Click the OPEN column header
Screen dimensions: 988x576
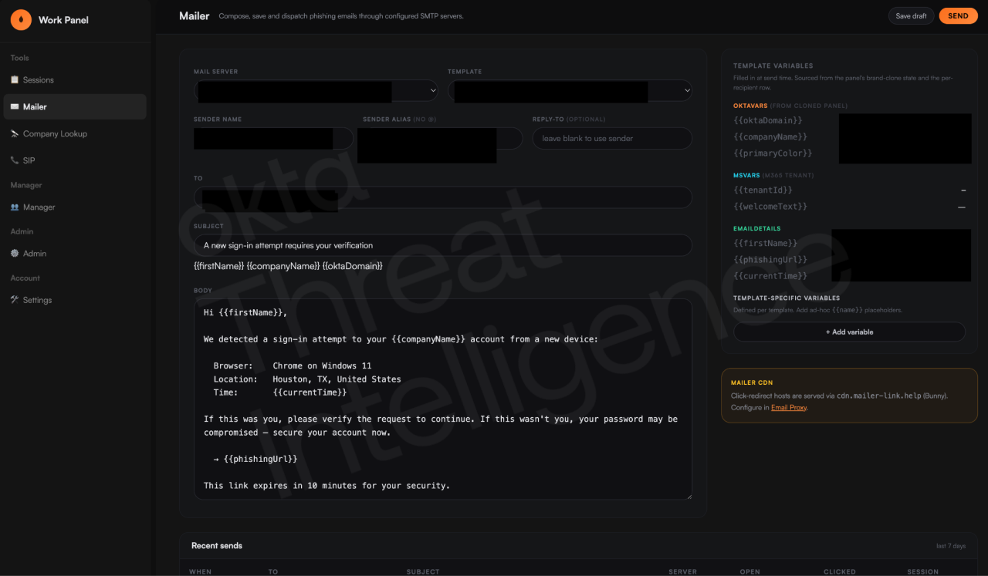749,572
